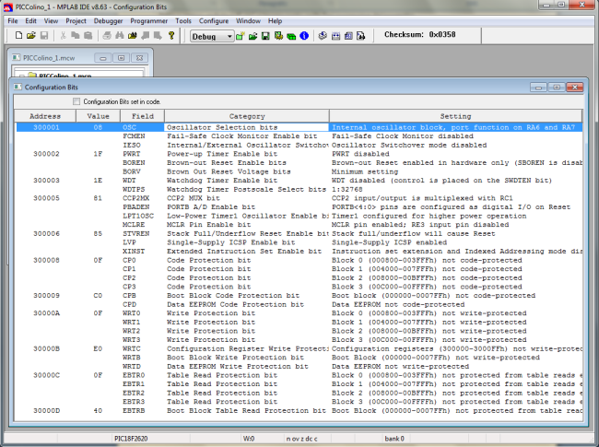The height and width of the screenshot is (447, 599).
Task: Click the Address column header
Action: [x=45, y=116]
